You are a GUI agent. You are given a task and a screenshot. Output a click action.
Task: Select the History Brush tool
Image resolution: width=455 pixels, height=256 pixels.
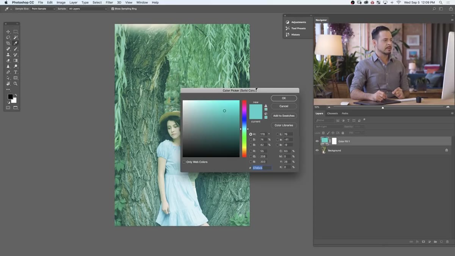pyautogui.click(x=16, y=55)
